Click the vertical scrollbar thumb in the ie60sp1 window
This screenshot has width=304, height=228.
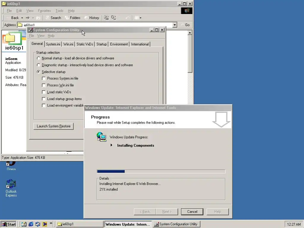pyautogui.click(x=190, y=54)
